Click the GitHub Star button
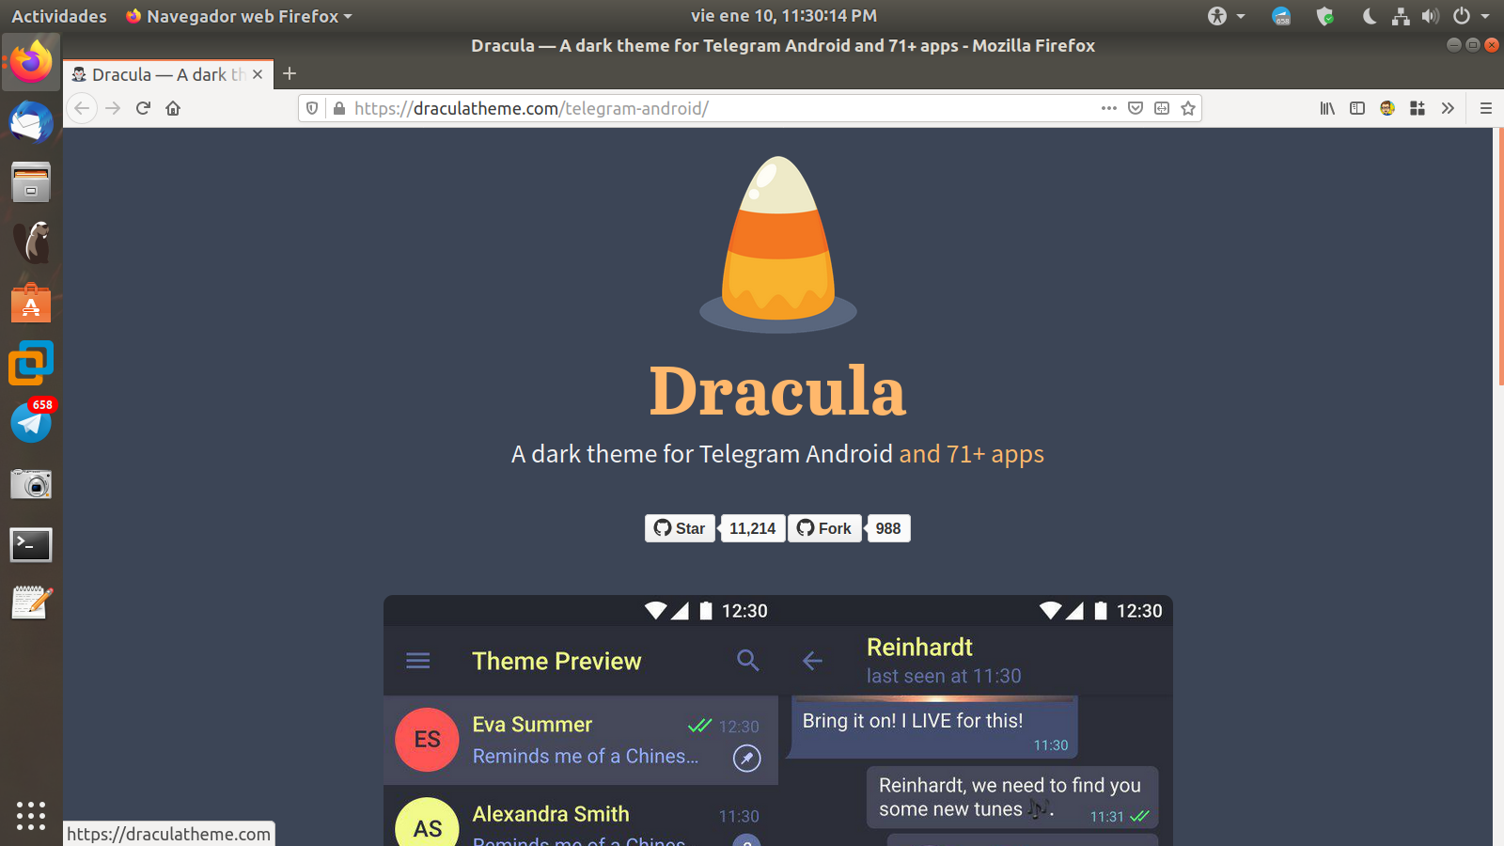The image size is (1504, 846). click(679, 528)
